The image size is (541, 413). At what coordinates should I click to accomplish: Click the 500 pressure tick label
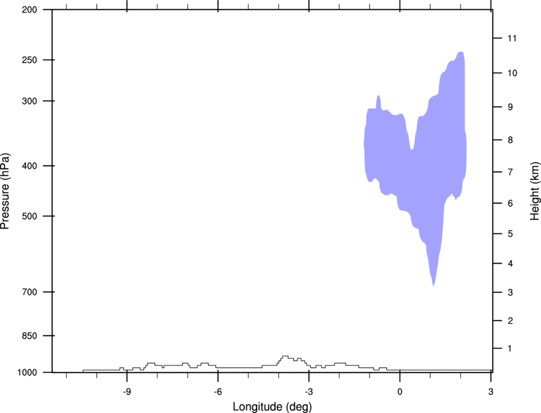pos(29,216)
